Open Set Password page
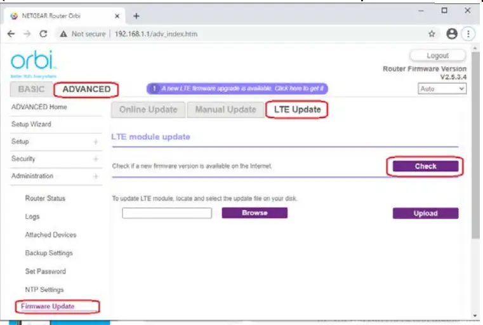The image size is (483, 325). 46,272
